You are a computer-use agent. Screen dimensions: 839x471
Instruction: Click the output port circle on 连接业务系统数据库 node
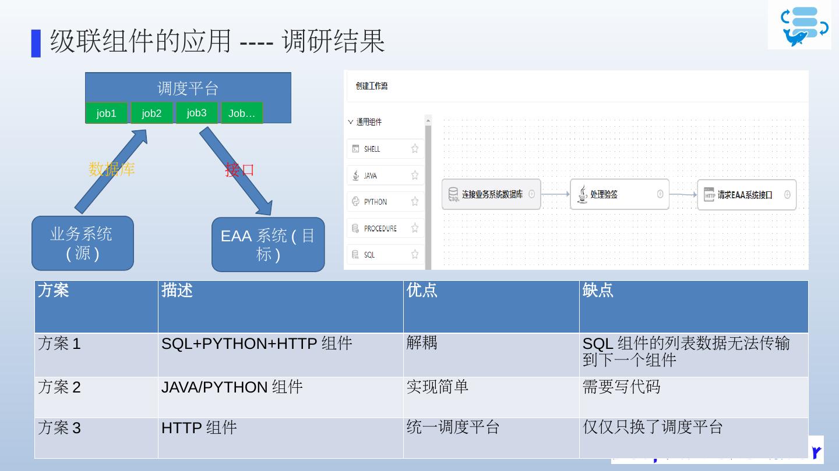[532, 194]
